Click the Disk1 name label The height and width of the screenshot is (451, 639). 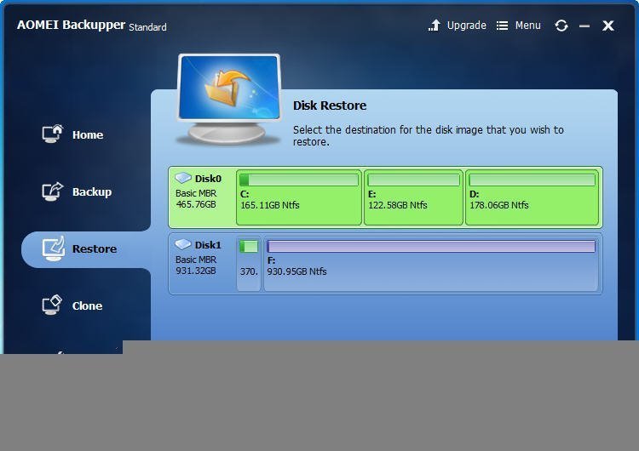pyautogui.click(x=208, y=245)
